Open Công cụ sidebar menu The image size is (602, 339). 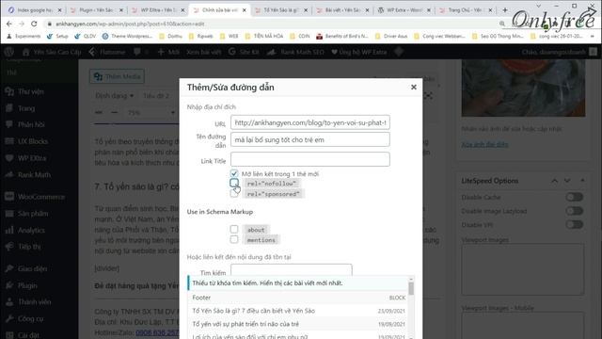click(x=30, y=318)
